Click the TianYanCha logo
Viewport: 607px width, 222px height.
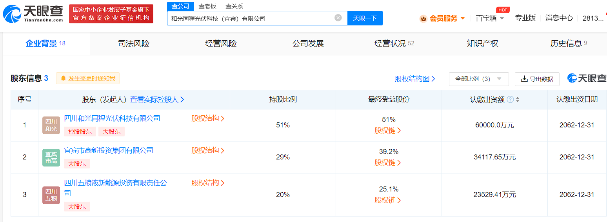click(33, 14)
